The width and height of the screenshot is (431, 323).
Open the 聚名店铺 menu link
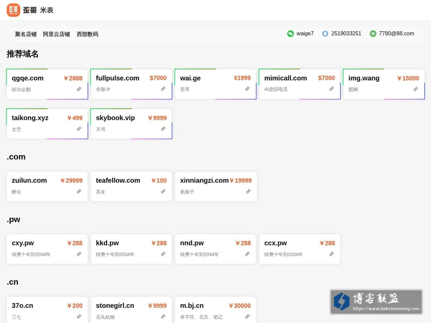tap(26, 34)
